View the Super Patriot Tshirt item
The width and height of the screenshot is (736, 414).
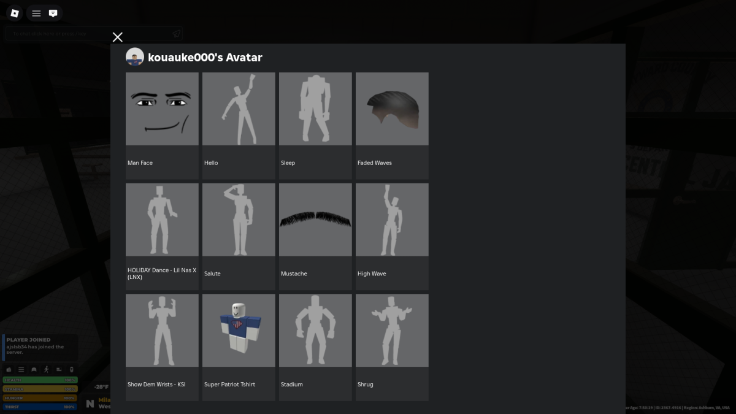pos(239,331)
